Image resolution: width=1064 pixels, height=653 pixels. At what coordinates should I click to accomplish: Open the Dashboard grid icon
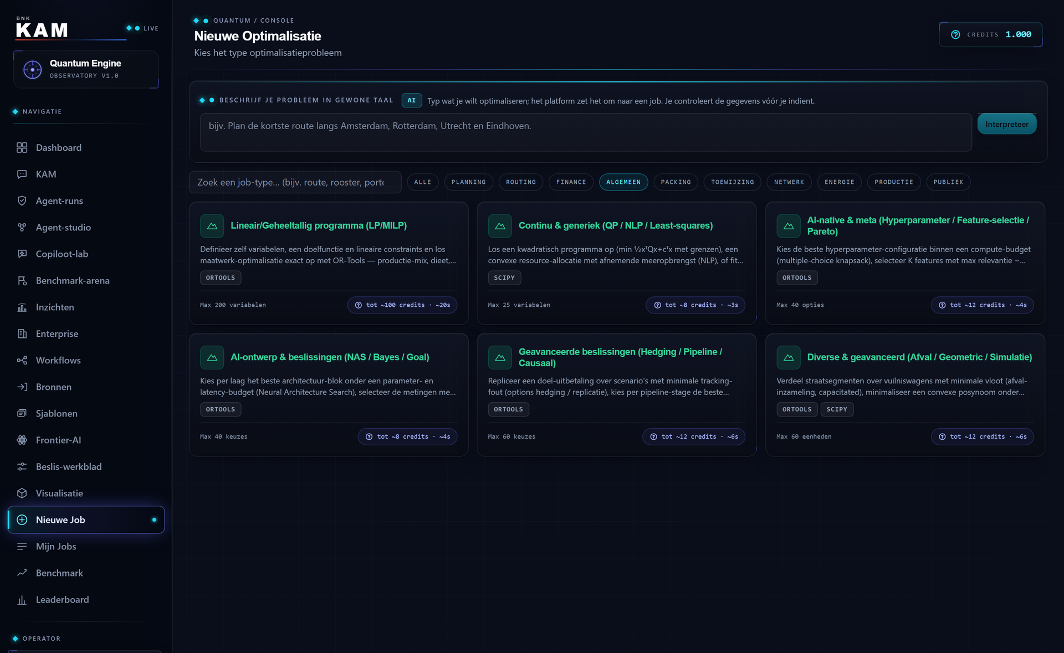click(x=22, y=147)
